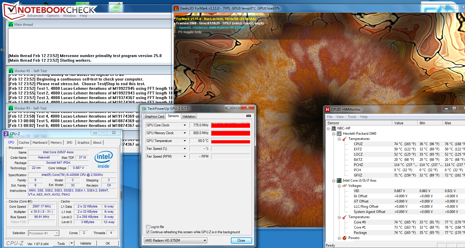Click the Tools button in CPU-Z
The image size is (465, 248).
[x=61, y=243]
